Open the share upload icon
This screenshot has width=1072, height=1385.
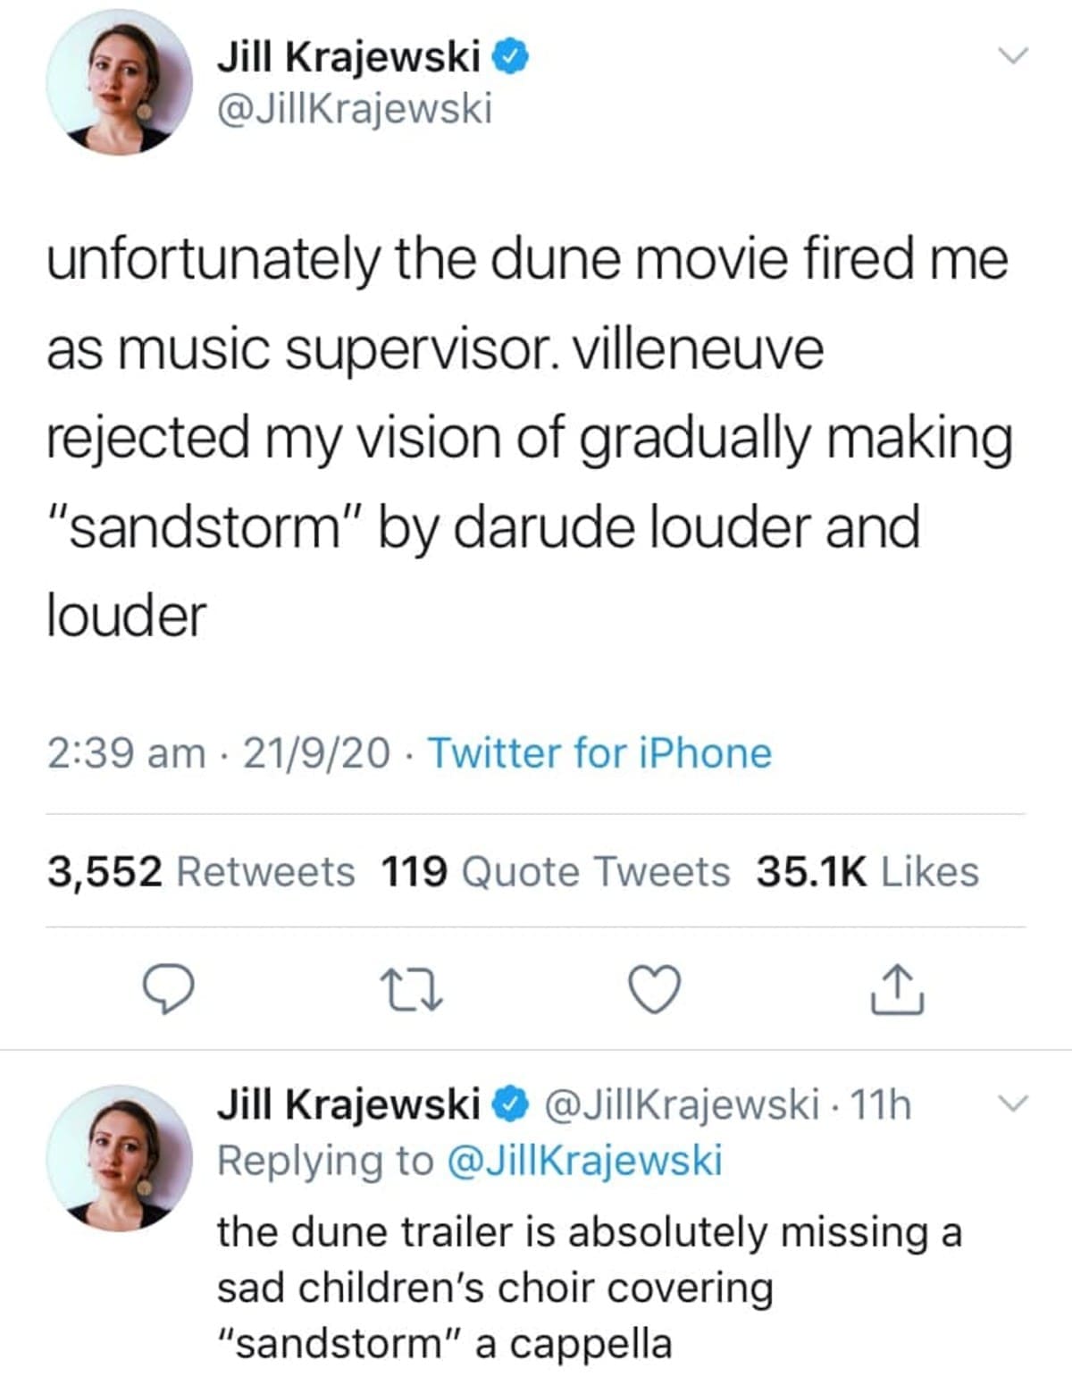(x=898, y=990)
